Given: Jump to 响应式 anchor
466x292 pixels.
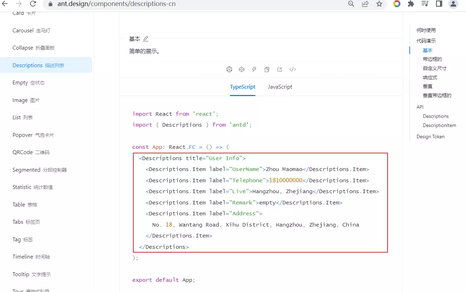Looking at the screenshot, I should pyautogui.click(x=430, y=77).
